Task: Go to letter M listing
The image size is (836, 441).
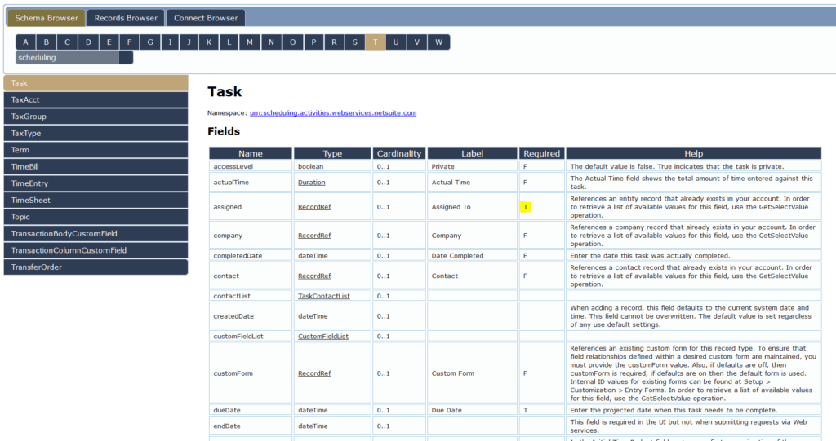Action: click(250, 42)
